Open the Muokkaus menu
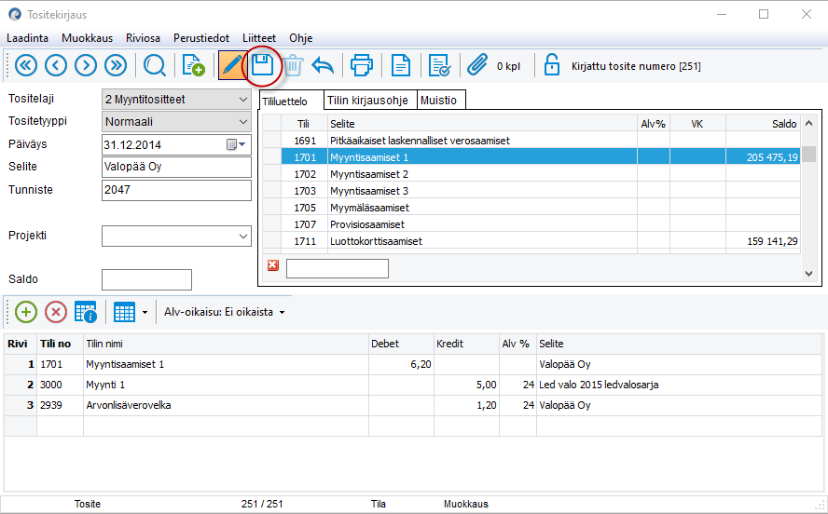 pos(87,38)
